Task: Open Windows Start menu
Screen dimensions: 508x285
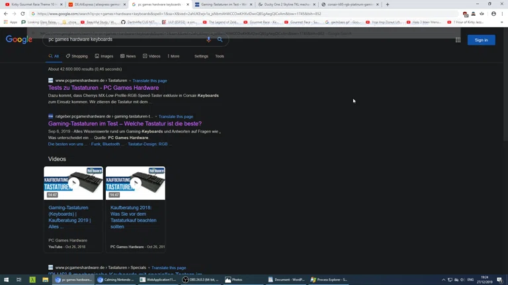Action: click(x=6, y=280)
